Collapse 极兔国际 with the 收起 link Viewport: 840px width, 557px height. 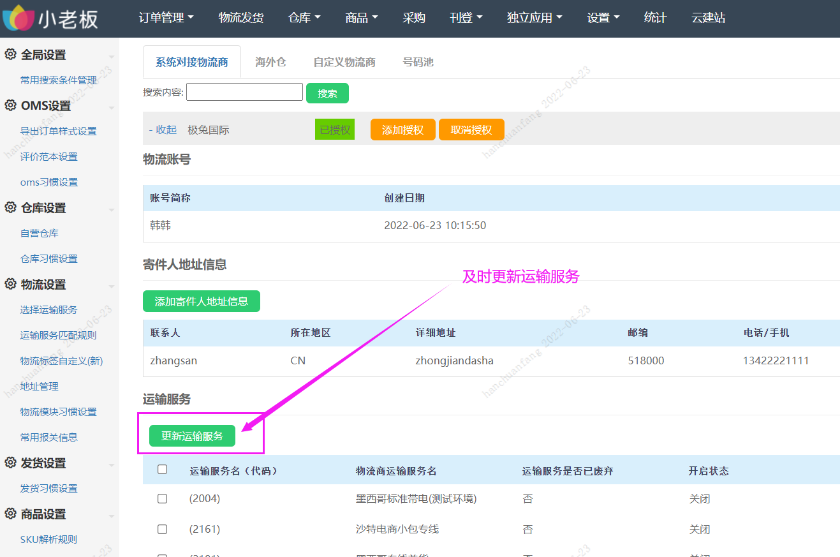coord(163,130)
